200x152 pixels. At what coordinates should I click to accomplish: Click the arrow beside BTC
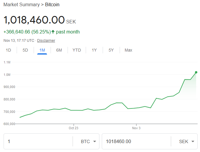pos(95,141)
